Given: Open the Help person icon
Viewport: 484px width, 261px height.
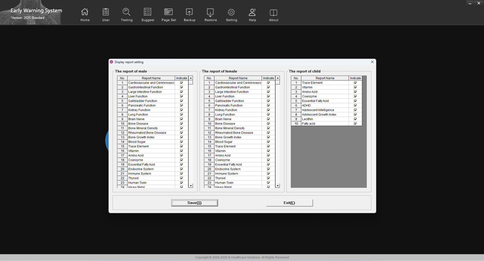Looking at the screenshot, I should tap(252, 12).
